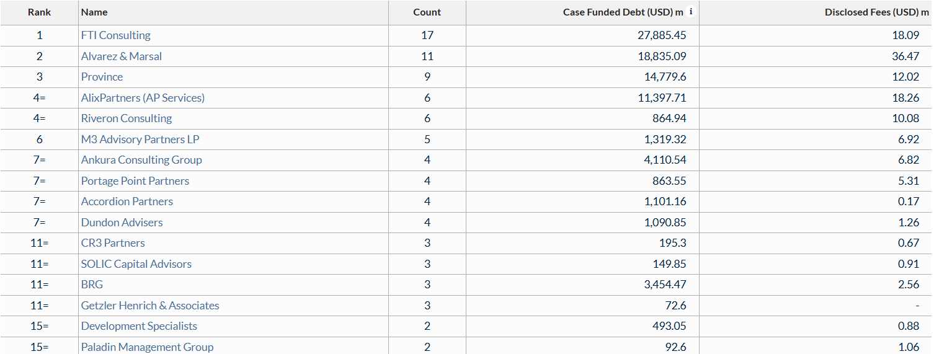Open Paladin Management Group link
934x354 pixels.
pos(147,347)
